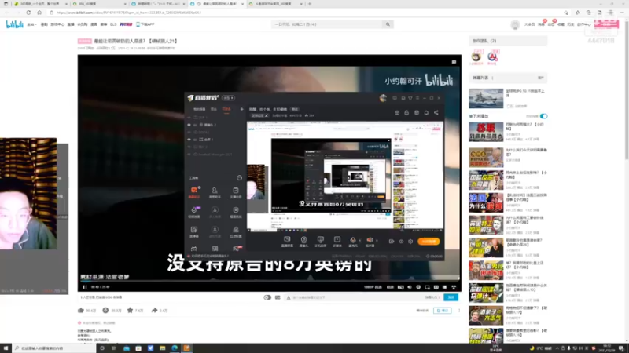Screen dimensions: 629x353
Task: Open 赛事 in the top navigation
Action: tap(104, 24)
